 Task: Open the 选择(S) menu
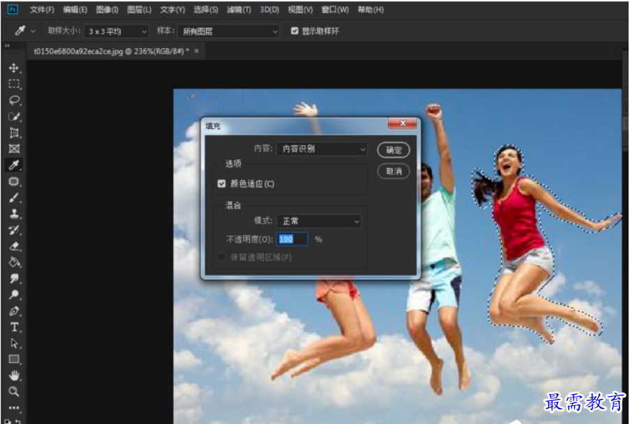(x=206, y=10)
